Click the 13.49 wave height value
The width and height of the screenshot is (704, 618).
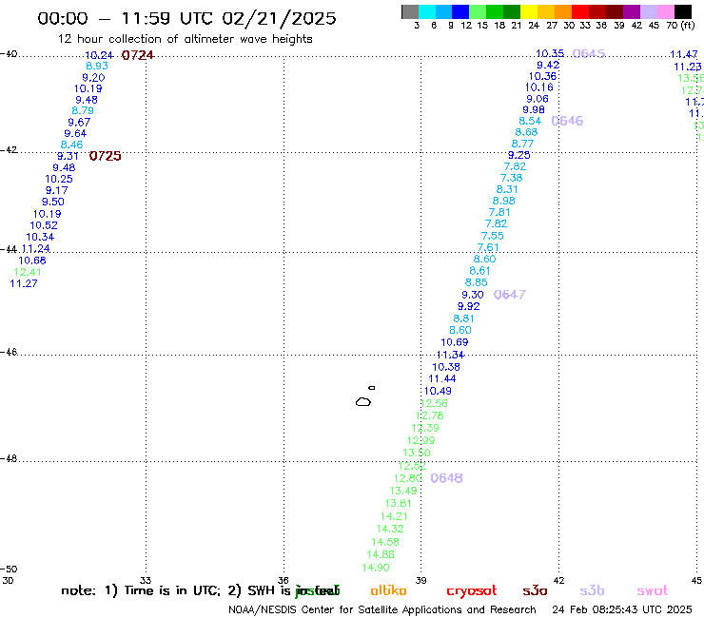click(x=402, y=491)
